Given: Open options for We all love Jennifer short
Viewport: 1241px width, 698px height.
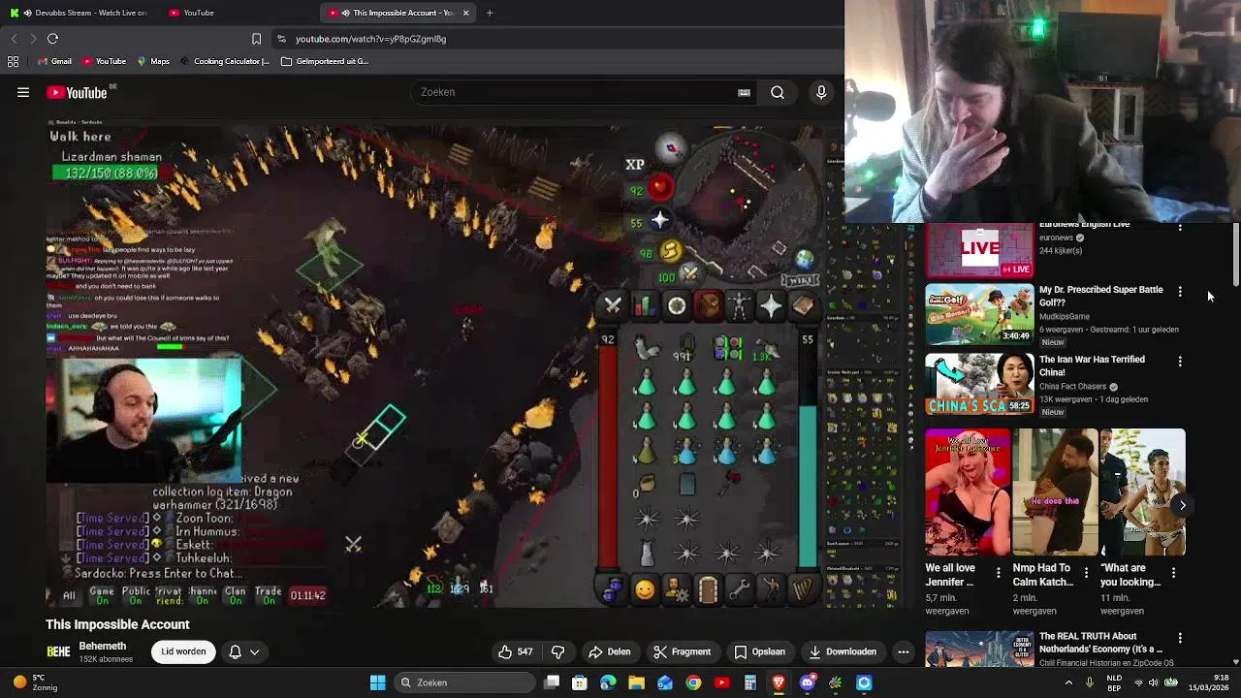Looking at the screenshot, I should coord(999,572).
